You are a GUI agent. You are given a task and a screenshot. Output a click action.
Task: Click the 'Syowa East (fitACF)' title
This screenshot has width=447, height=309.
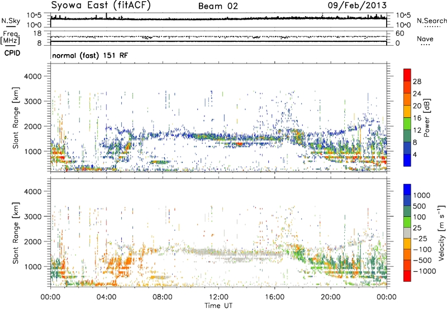click(101, 6)
